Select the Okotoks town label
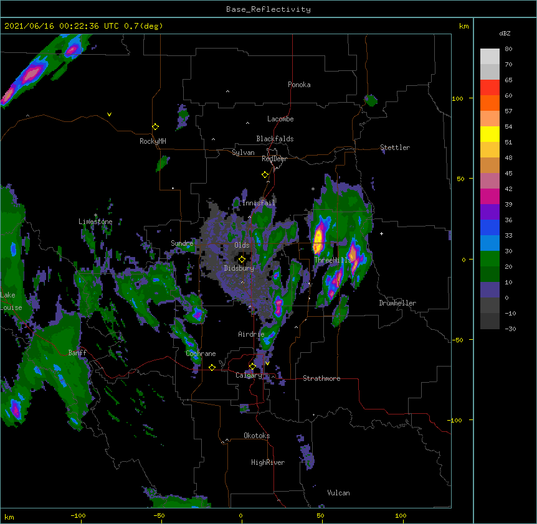The image size is (537, 524). click(x=257, y=436)
